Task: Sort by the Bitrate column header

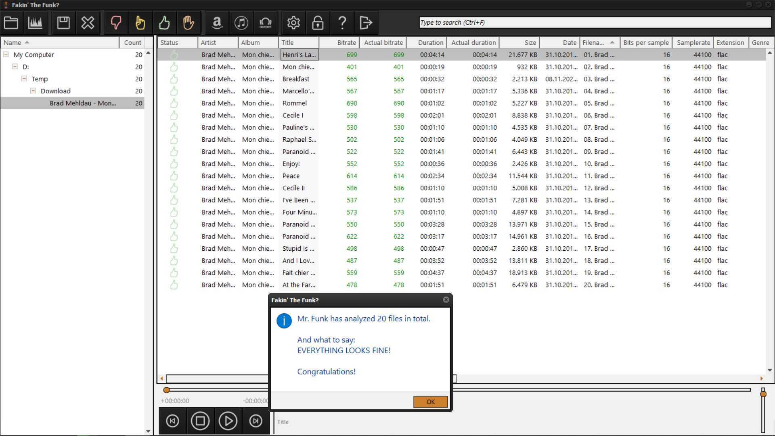Action: coord(346,42)
